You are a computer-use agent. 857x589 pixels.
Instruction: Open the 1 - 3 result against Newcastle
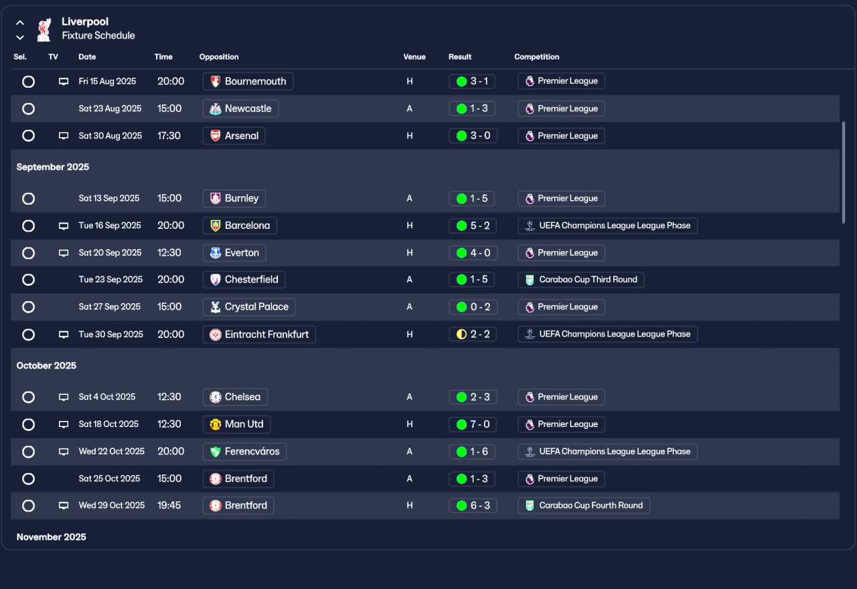pyautogui.click(x=473, y=108)
